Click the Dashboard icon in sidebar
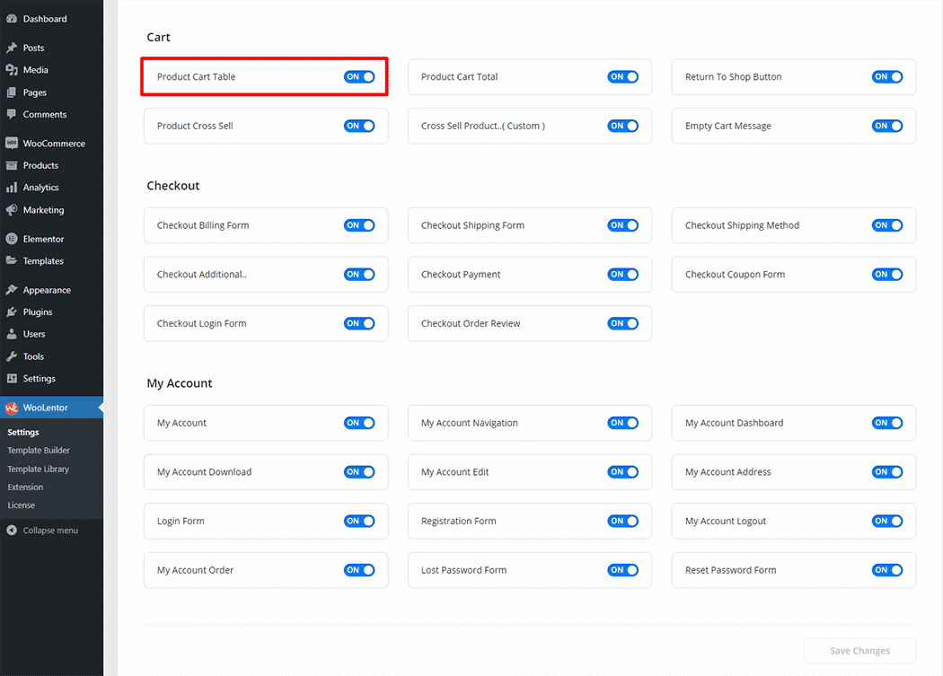The image size is (943, 676). pos(12,19)
